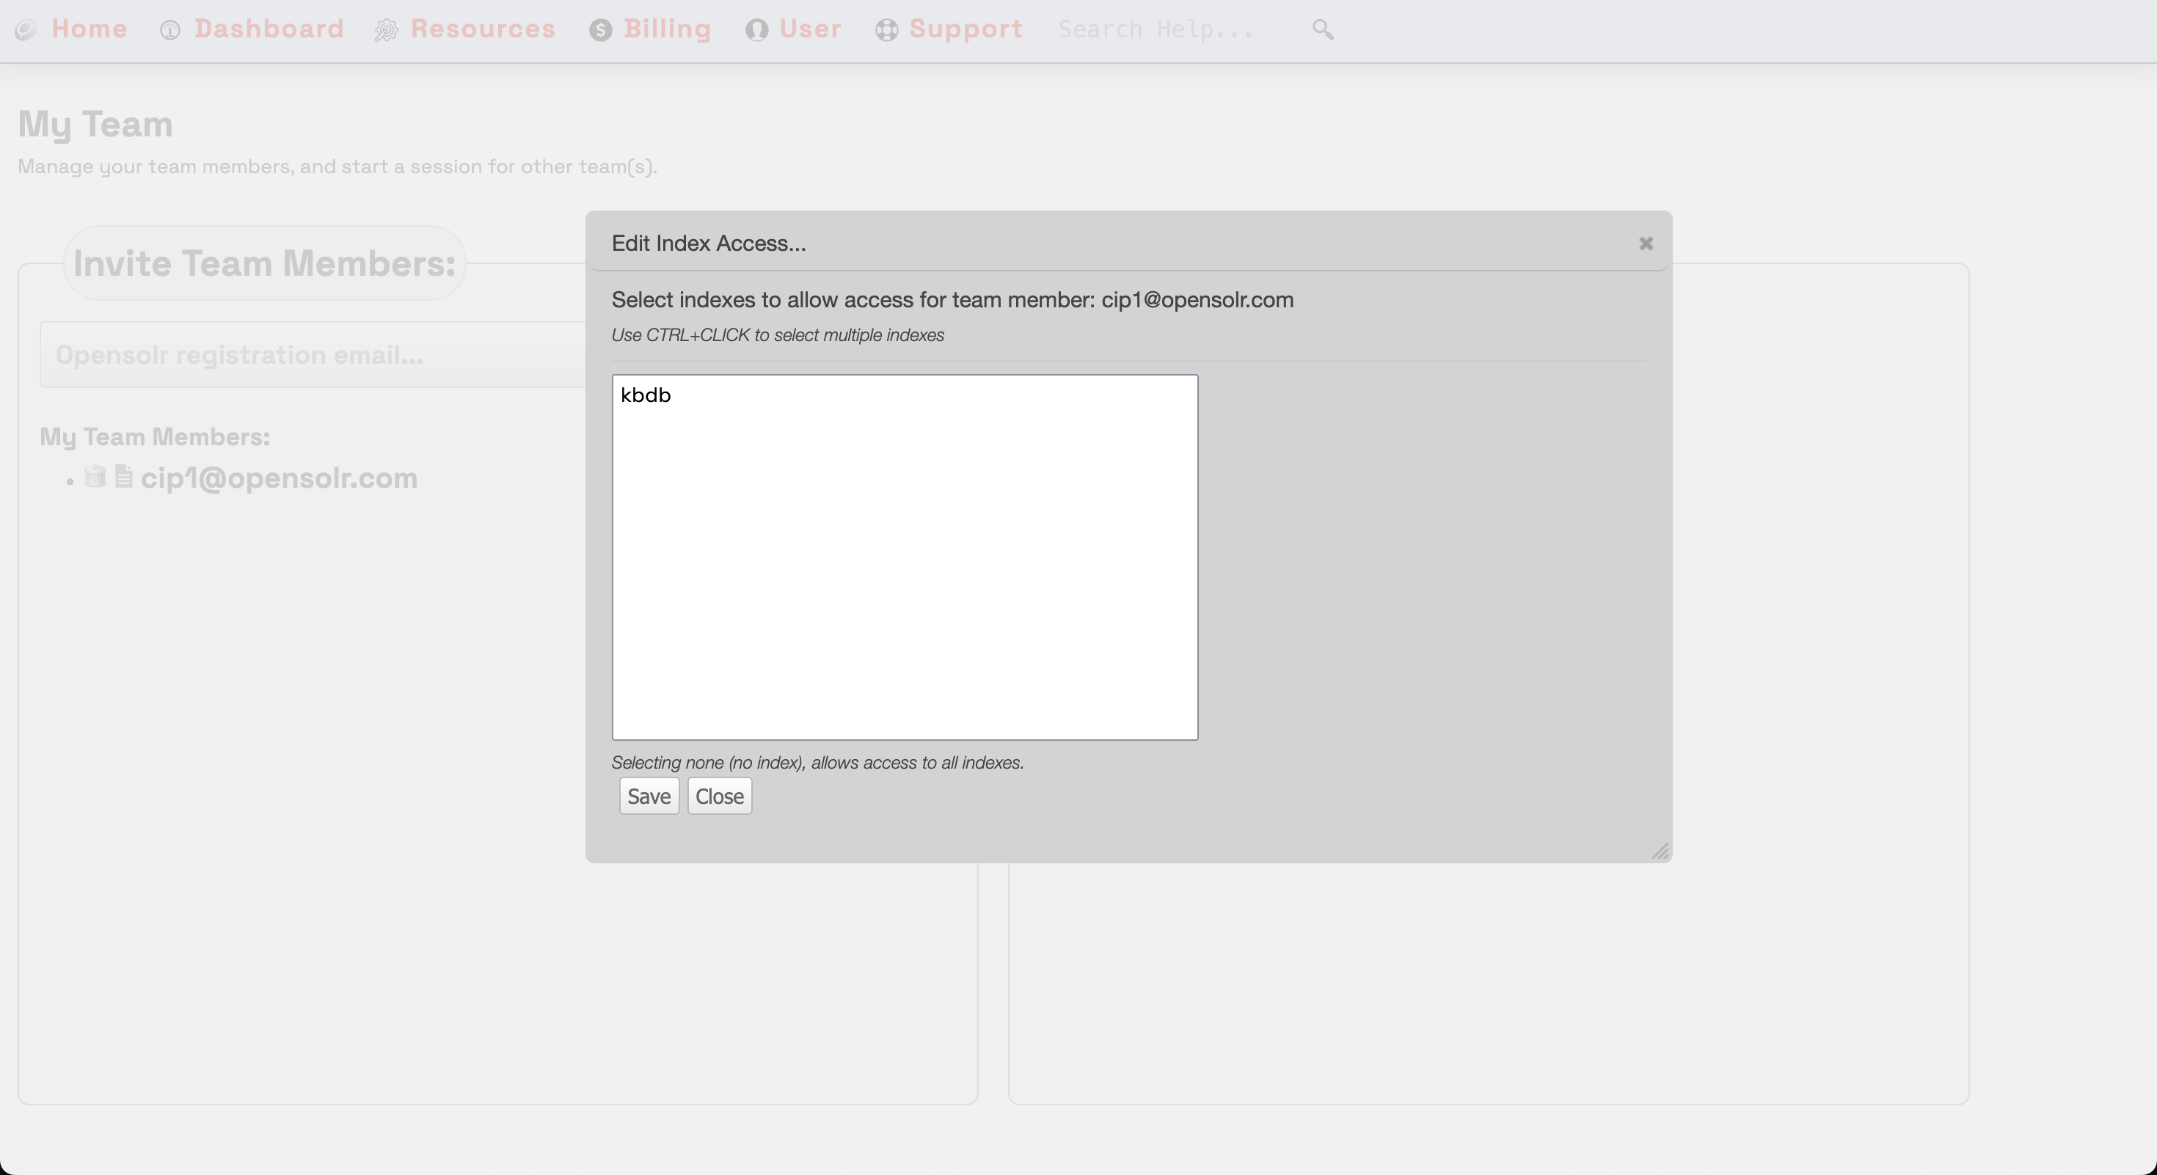
Task: Click the cip1@opensolr.com team member link
Action: pos(279,479)
